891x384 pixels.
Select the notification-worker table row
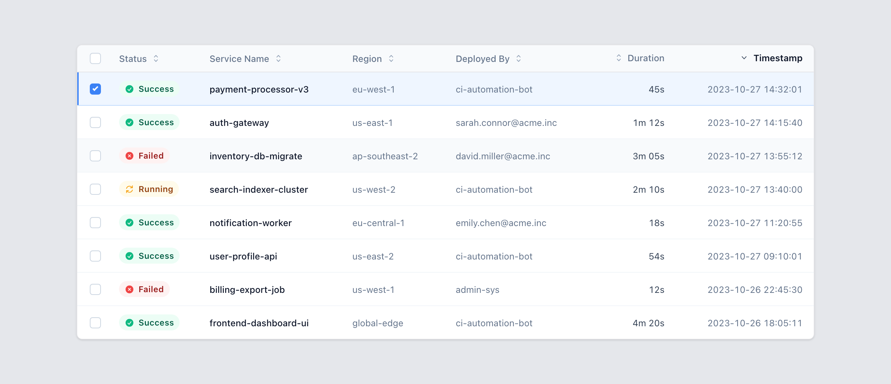445,223
